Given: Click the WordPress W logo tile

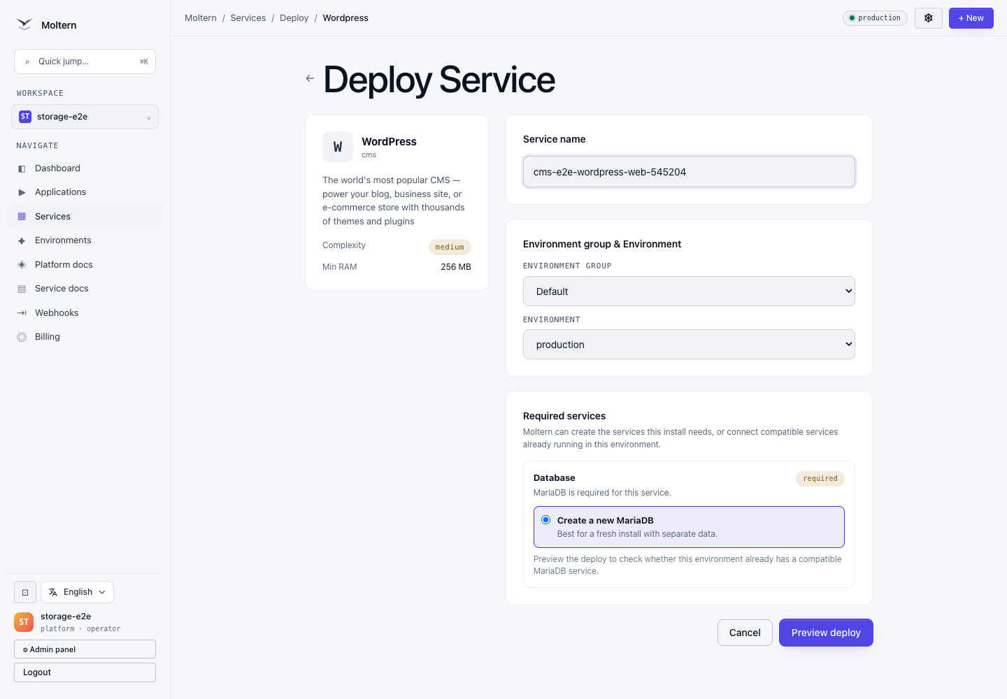Looking at the screenshot, I should pyautogui.click(x=338, y=147).
